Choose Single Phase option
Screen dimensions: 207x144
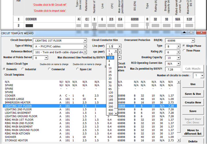[184, 46]
